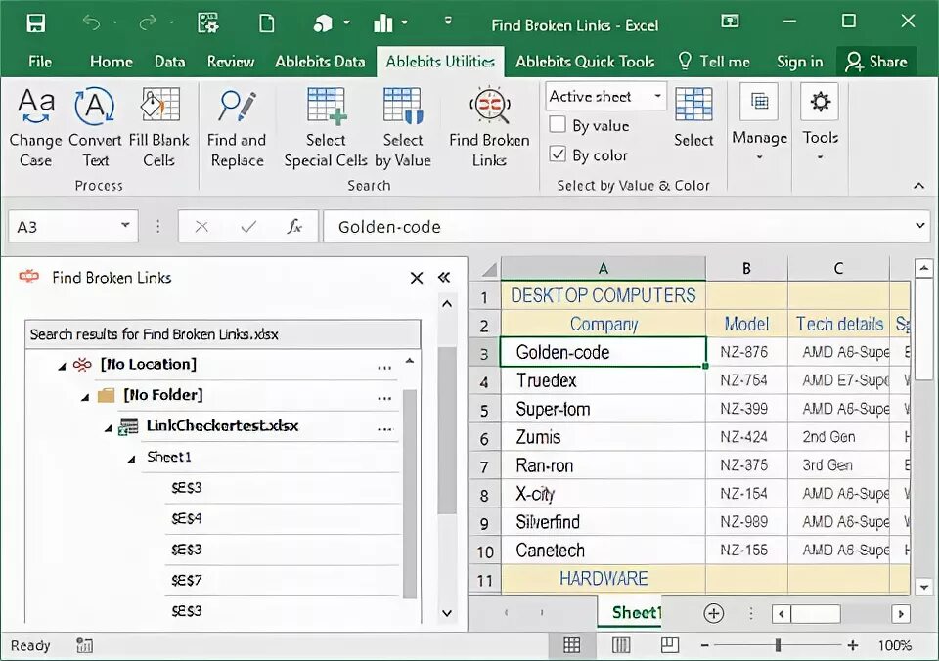
Task: Select the $E$7 broken link entry
Action: 282,580
